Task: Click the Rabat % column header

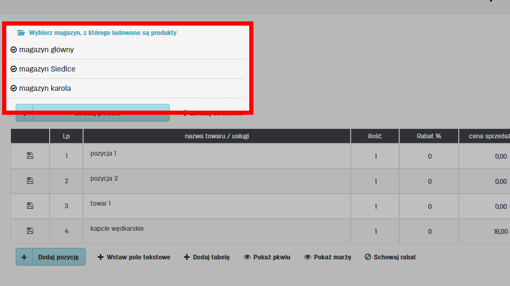Action: [x=428, y=136]
